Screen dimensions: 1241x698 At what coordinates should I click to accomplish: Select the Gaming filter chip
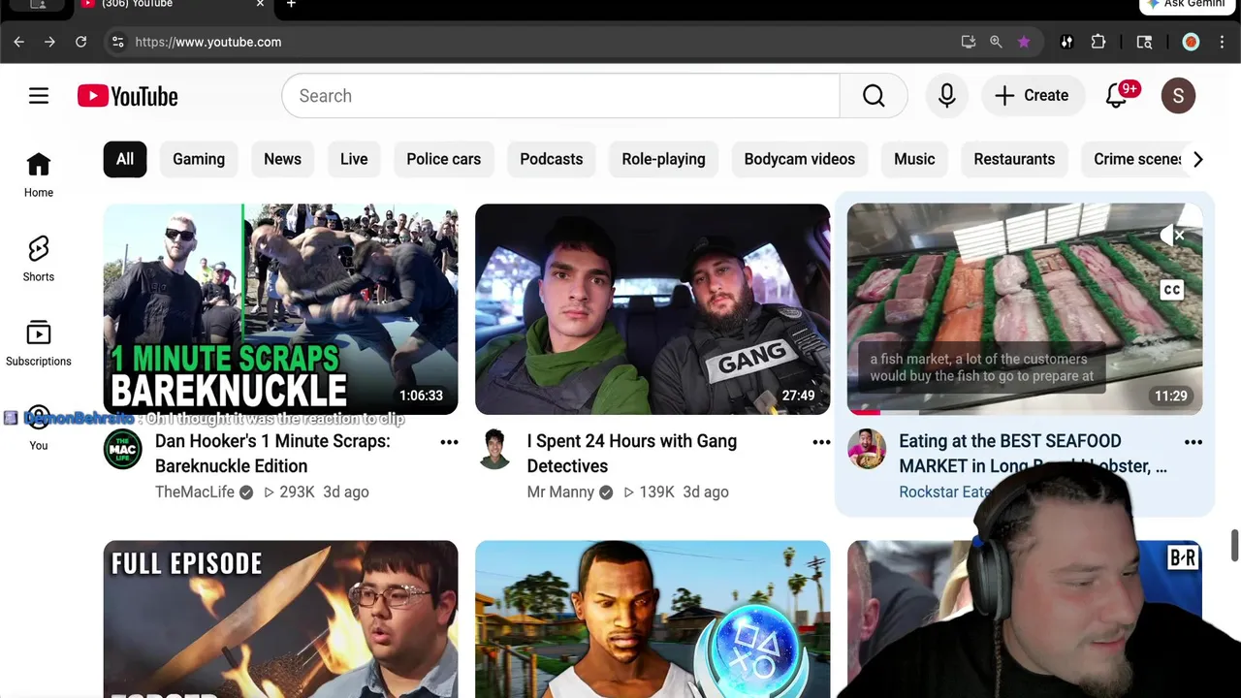199,159
